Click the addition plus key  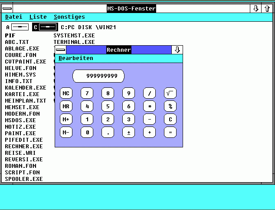click(x=149, y=132)
